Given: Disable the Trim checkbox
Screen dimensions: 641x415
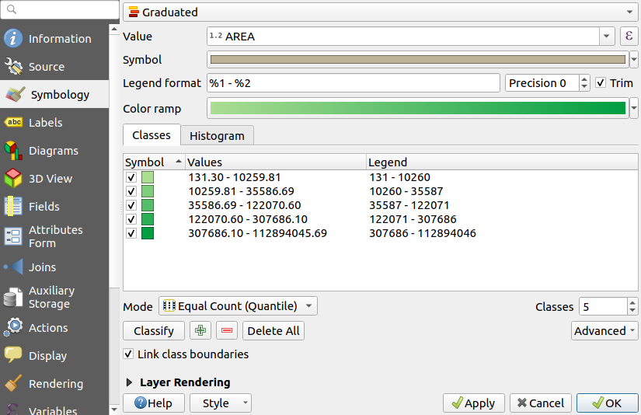Looking at the screenshot, I should coord(601,83).
